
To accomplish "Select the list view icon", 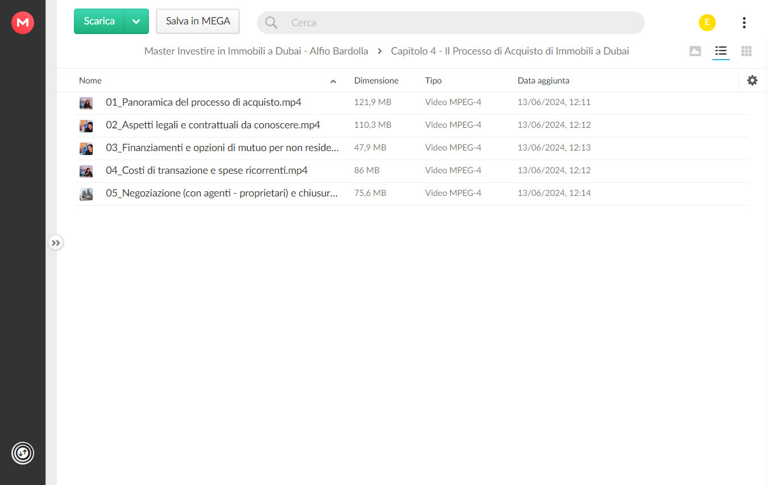I will (721, 51).
